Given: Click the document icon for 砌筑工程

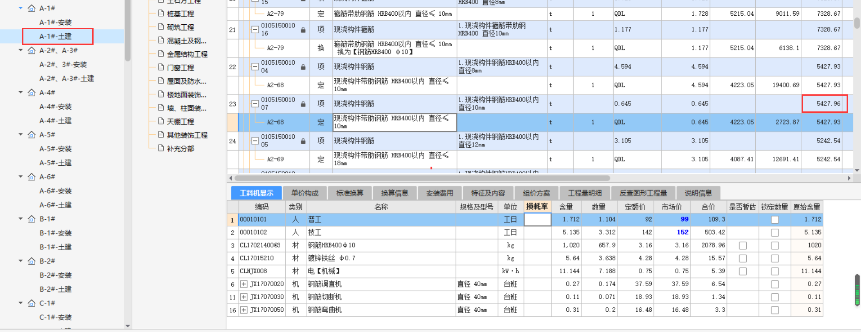Looking at the screenshot, I should click(161, 27).
